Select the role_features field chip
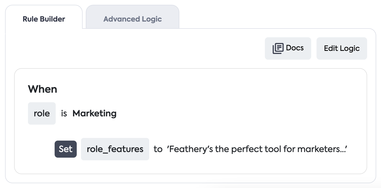 coord(115,149)
